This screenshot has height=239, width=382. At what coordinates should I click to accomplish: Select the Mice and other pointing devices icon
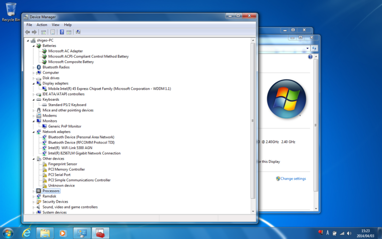tap(39, 110)
